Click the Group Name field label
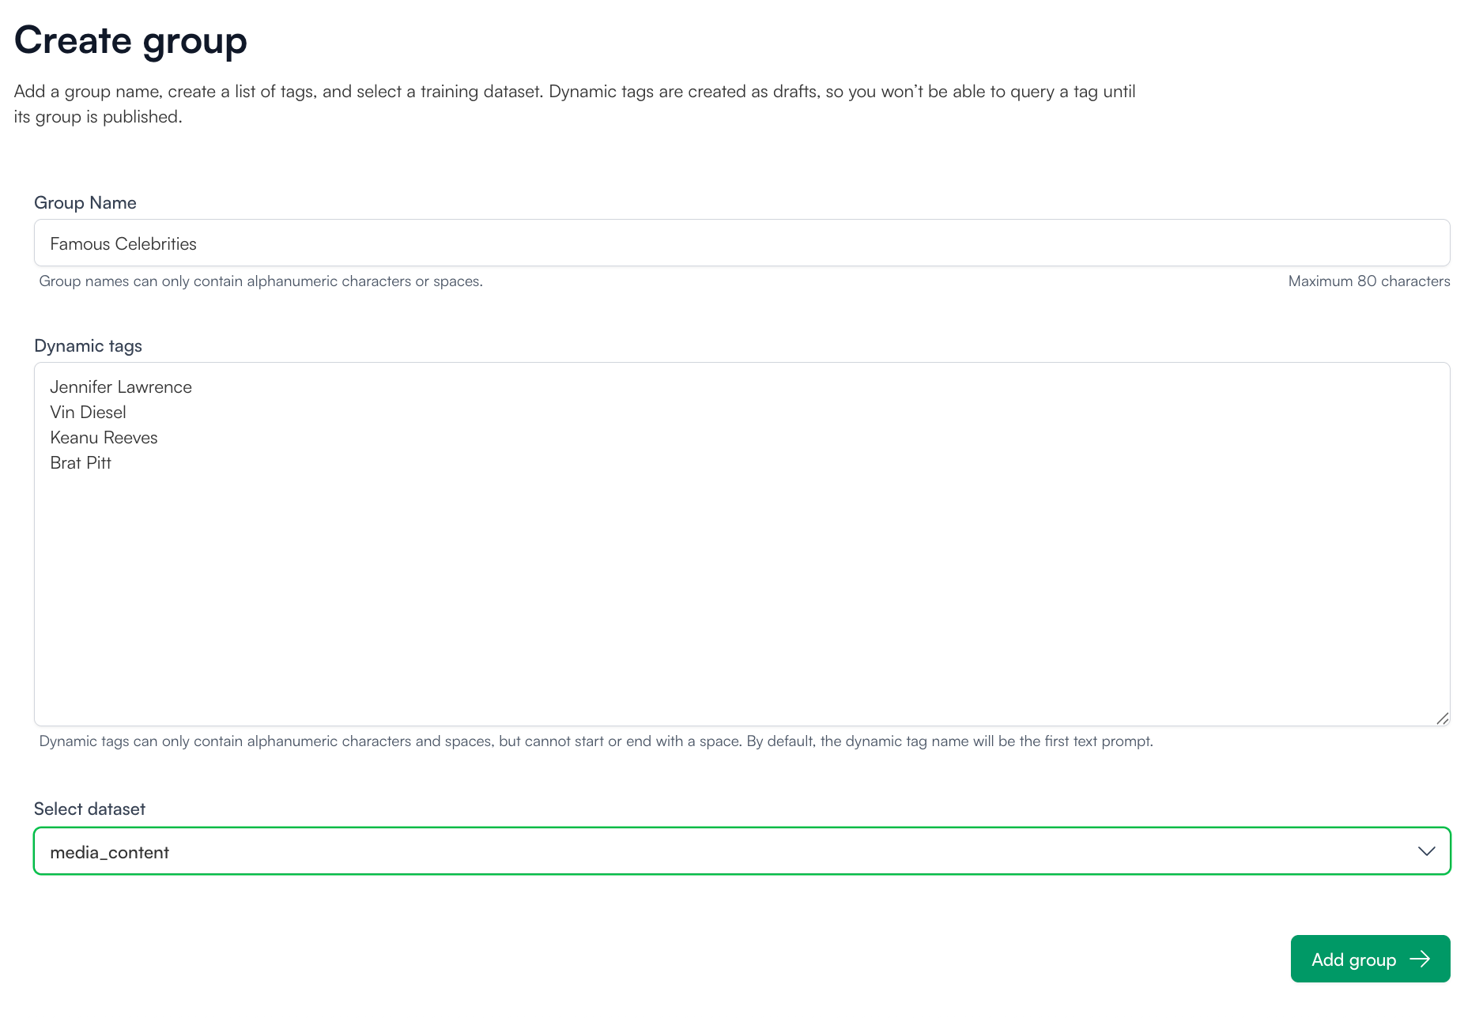 (85, 203)
